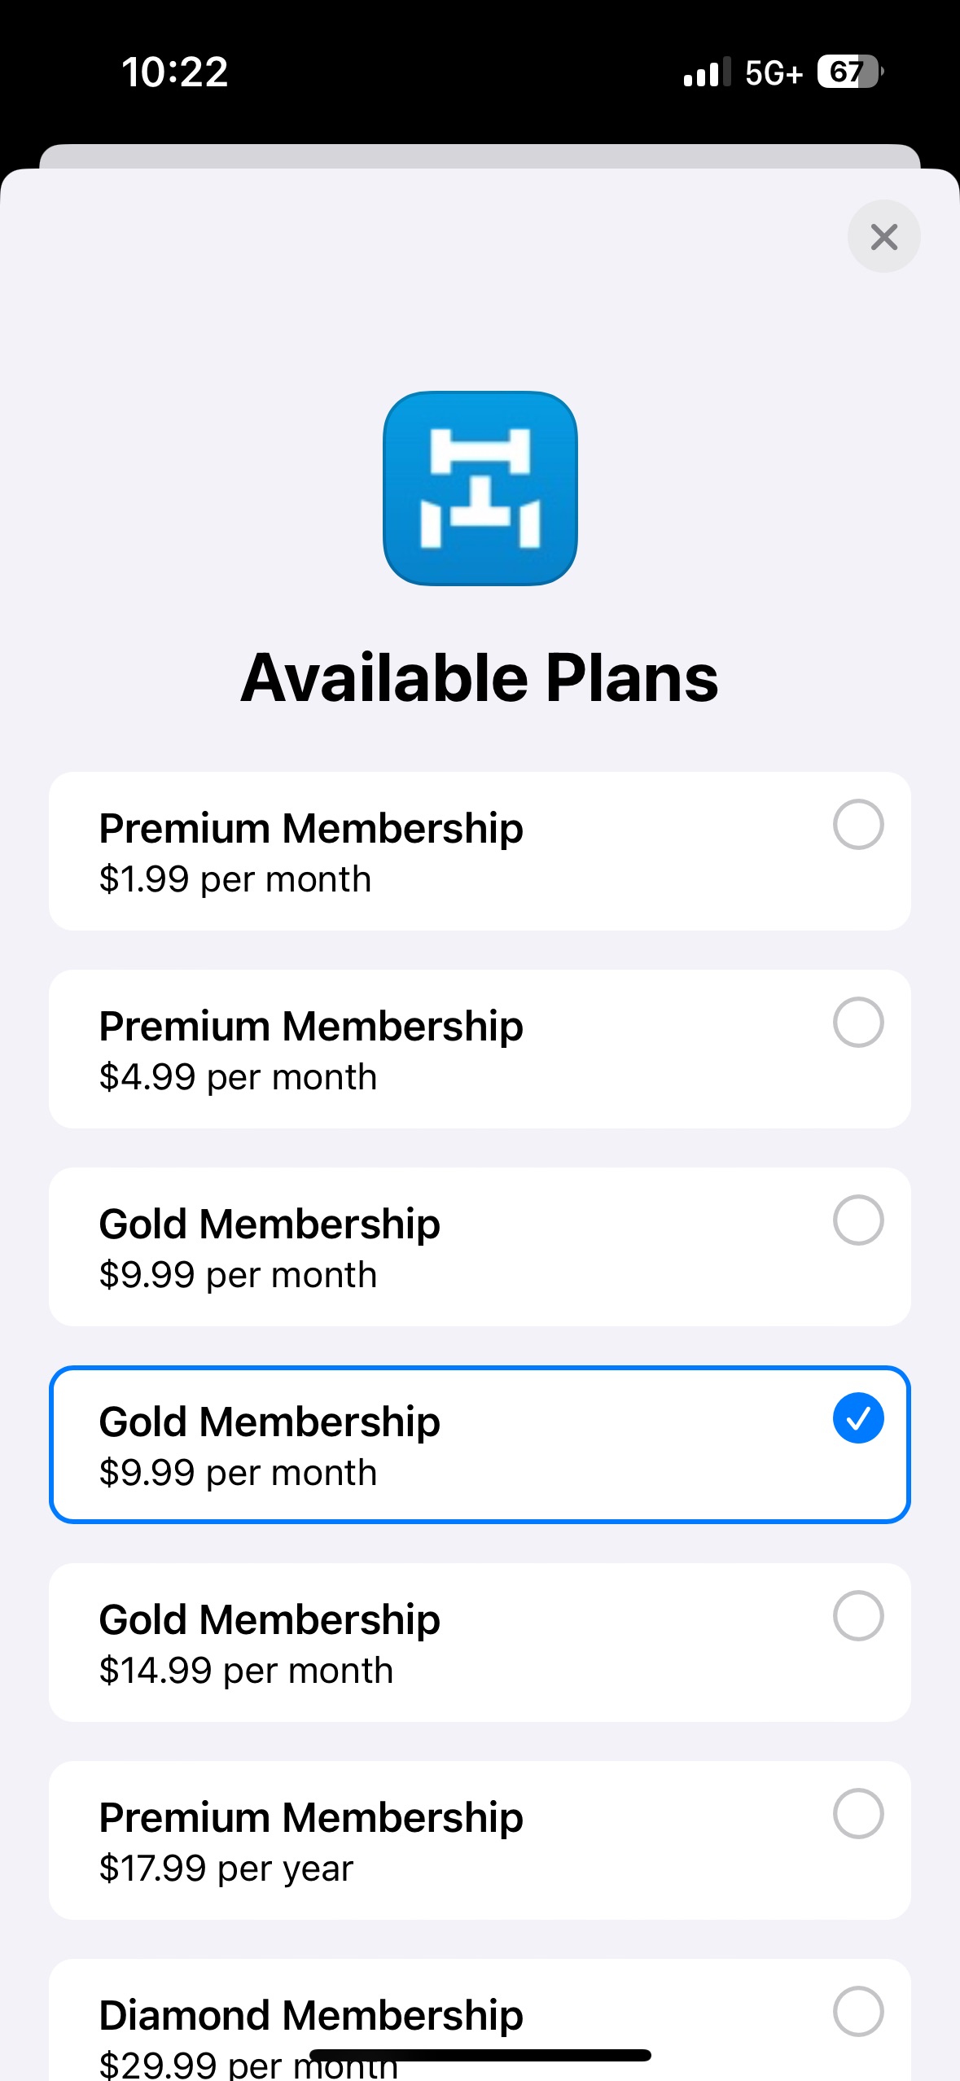Tap the 10:22 clock in status bar
960x2081 pixels.
coord(174,72)
